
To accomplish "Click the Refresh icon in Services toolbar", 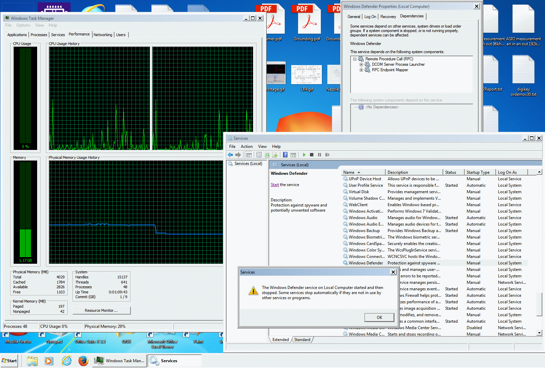I will coord(267,155).
